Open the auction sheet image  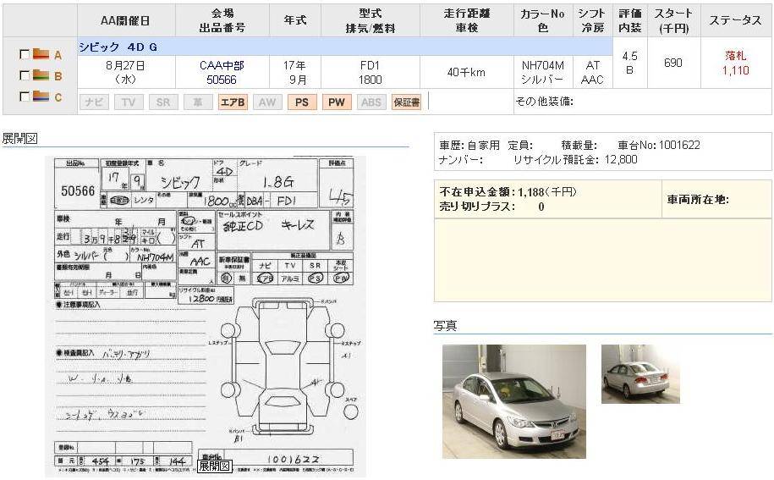pyautogui.click(x=206, y=316)
